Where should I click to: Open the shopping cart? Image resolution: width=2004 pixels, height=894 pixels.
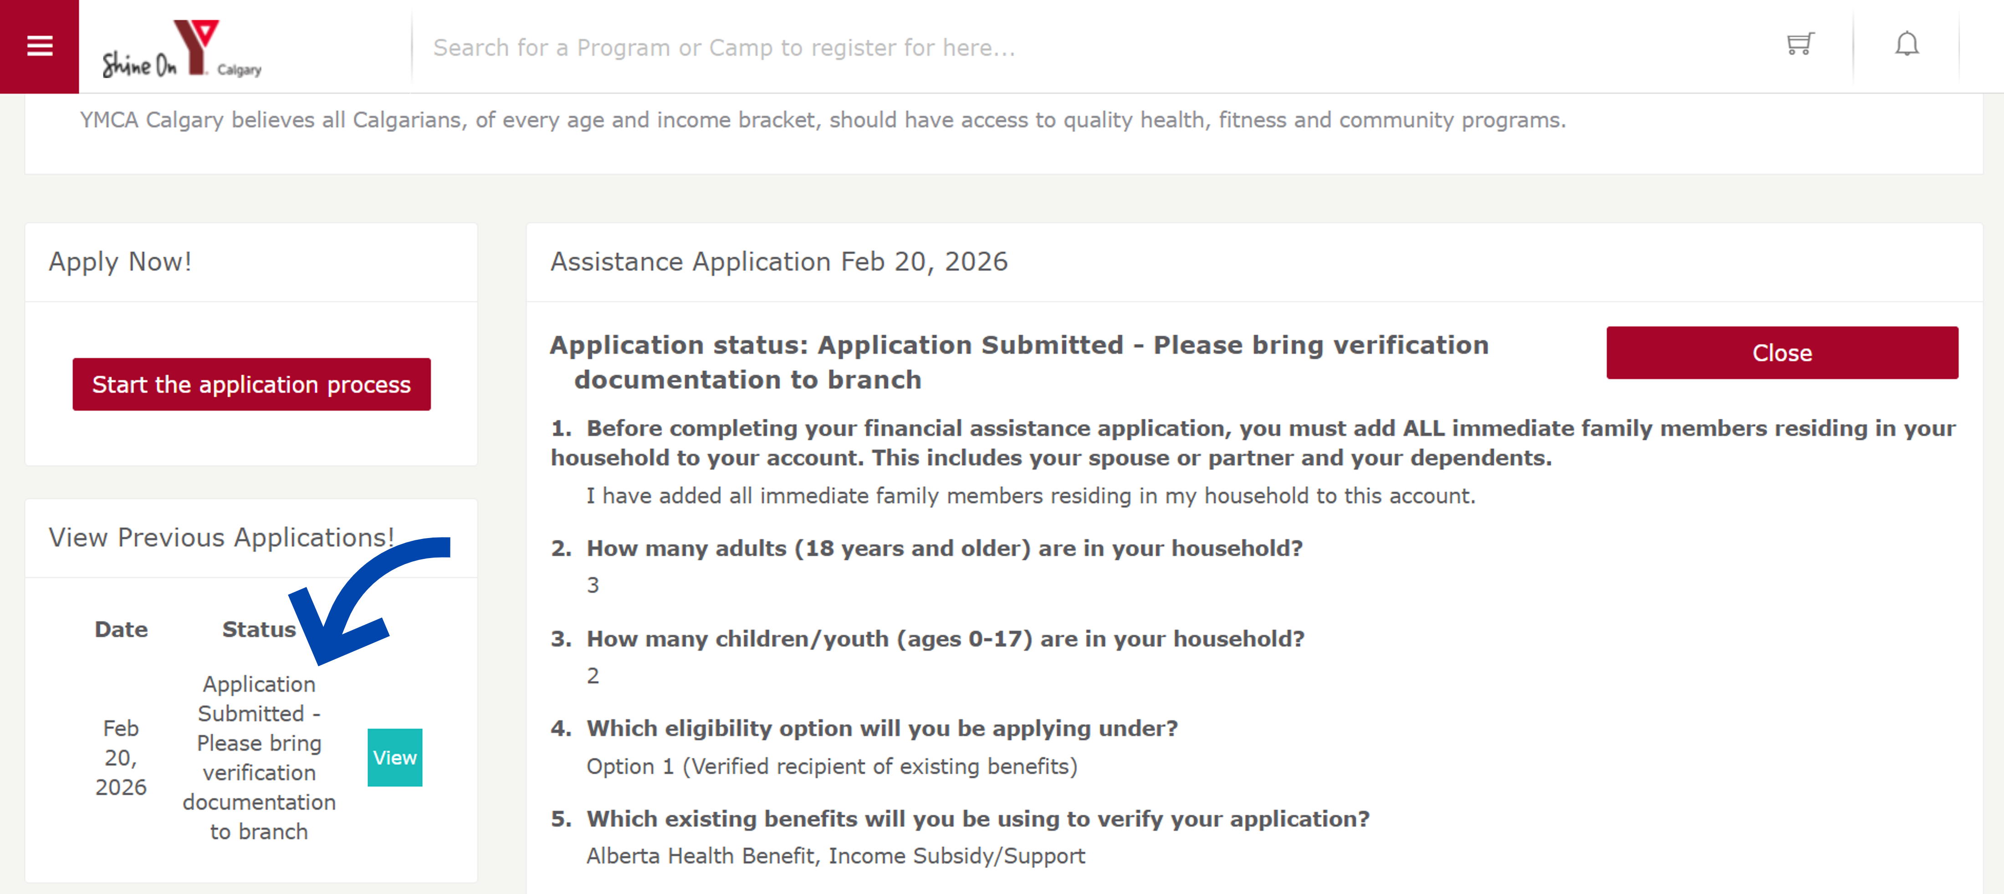[x=1800, y=44]
